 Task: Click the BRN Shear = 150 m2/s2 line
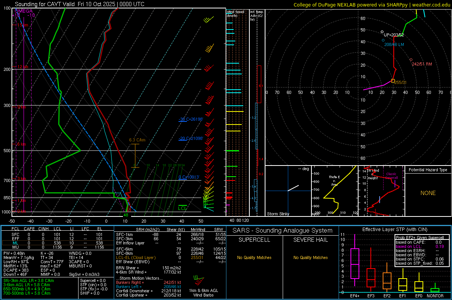pos(149,268)
